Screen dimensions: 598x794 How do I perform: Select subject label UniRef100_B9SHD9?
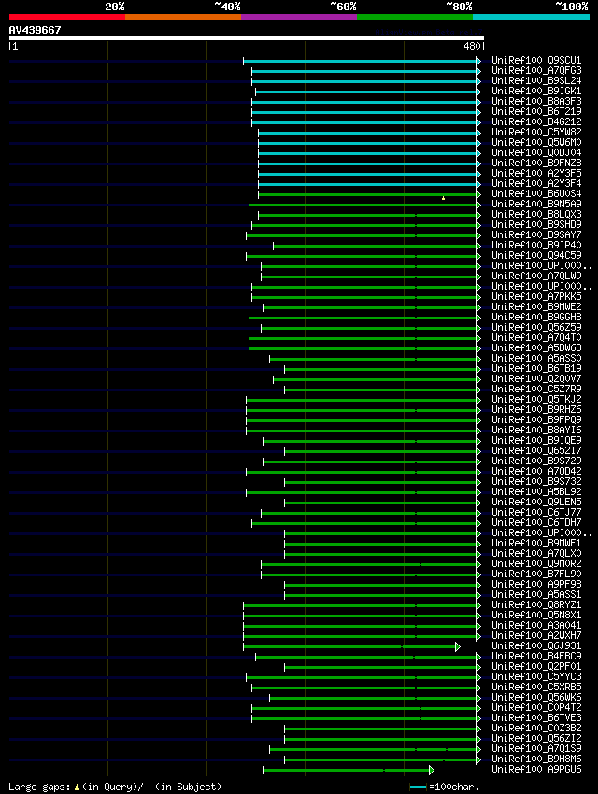pyautogui.click(x=536, y=225)
